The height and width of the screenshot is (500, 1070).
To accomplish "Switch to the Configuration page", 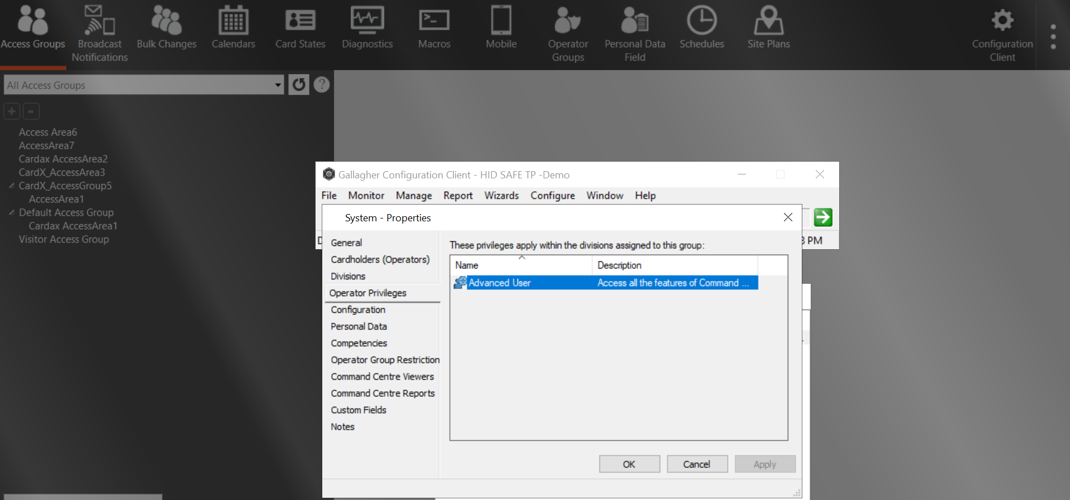I will pos(358,310).
